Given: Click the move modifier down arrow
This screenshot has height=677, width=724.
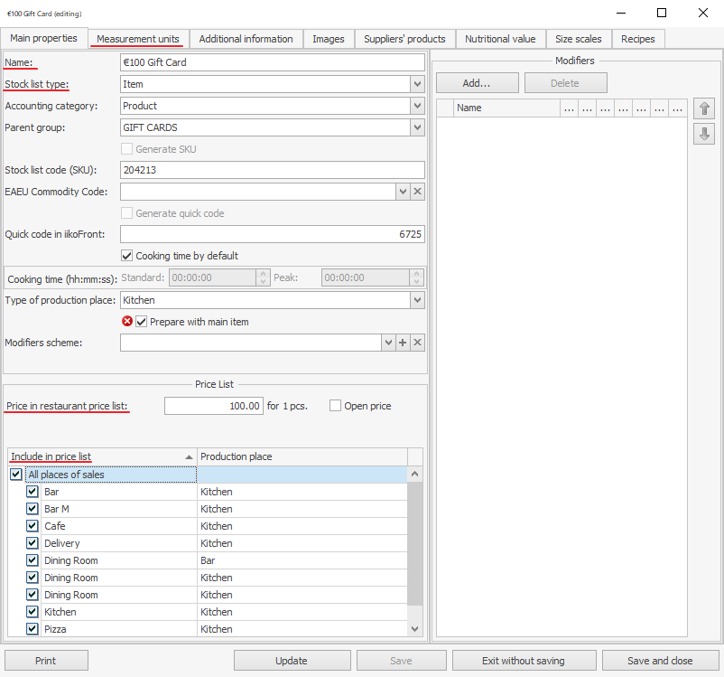Looking at the screenshot, I should coord(705,134).
